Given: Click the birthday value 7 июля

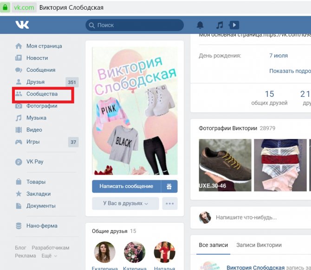Looking at the screenshot, I should 279,56.
